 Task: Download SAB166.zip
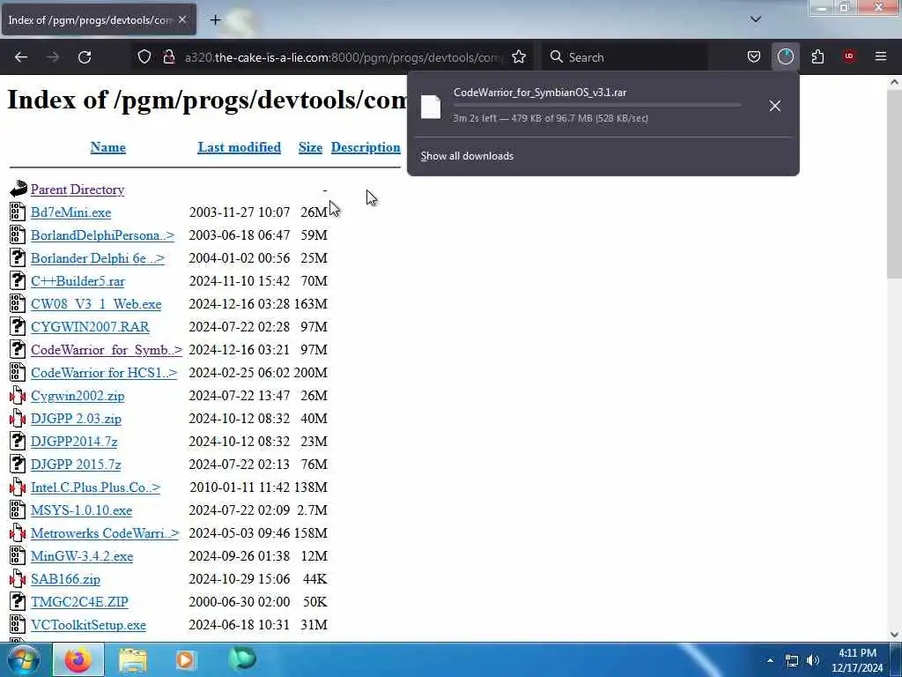65,579
